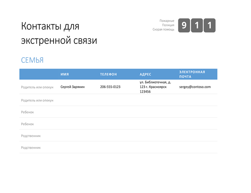
Task: Click the email sergey@contoso.com
Action: tap(195, 87)
